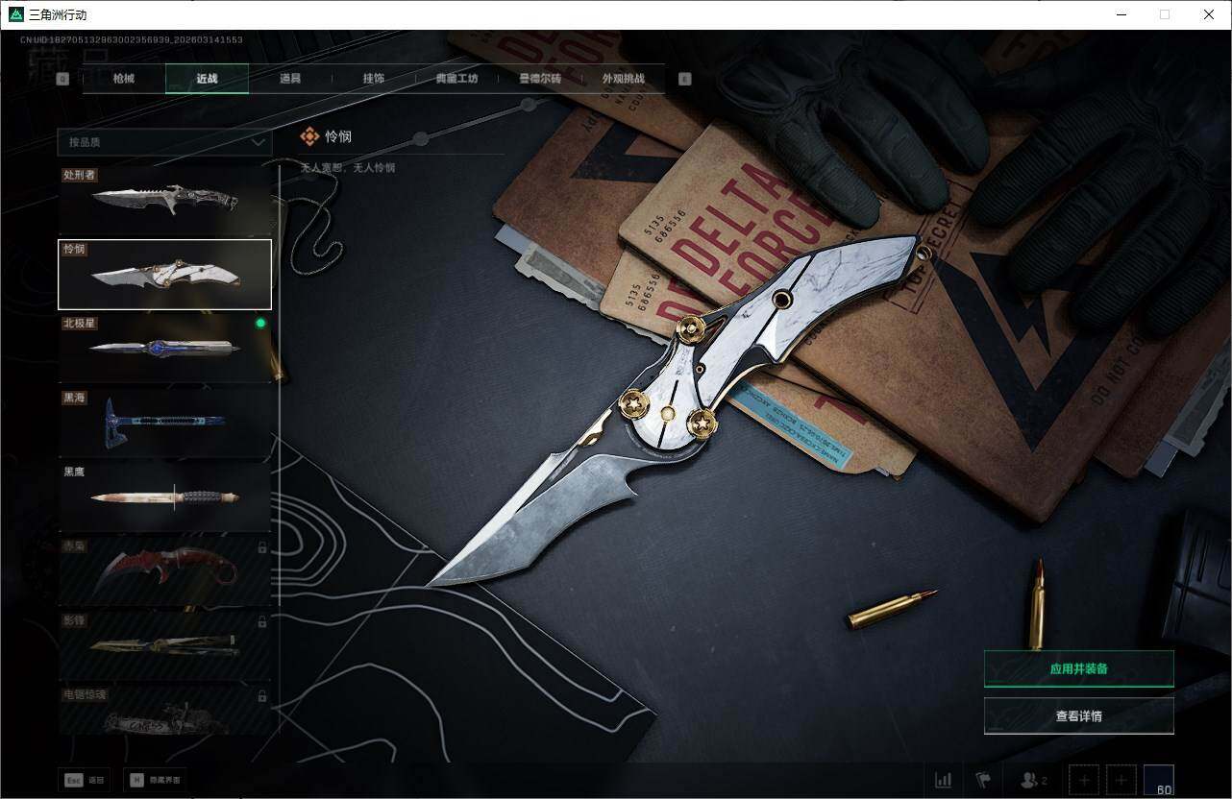This screenshot has width=1232, height=799.
Task: Click the first plus slot icon
Action: [x=1084, y=780]
